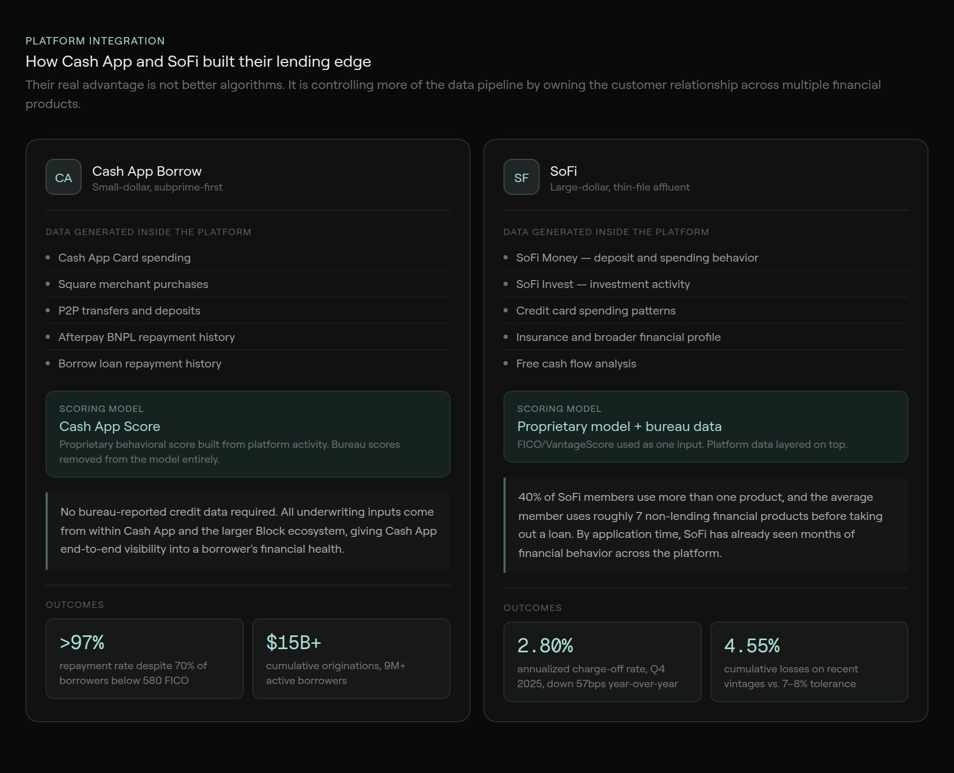Click 'DATA GENERATED INSIDE THE PLATFORM' in Cash App card

click(148, 232)
